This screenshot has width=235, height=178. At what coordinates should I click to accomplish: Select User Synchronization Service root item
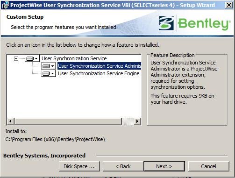coord(74,58)
